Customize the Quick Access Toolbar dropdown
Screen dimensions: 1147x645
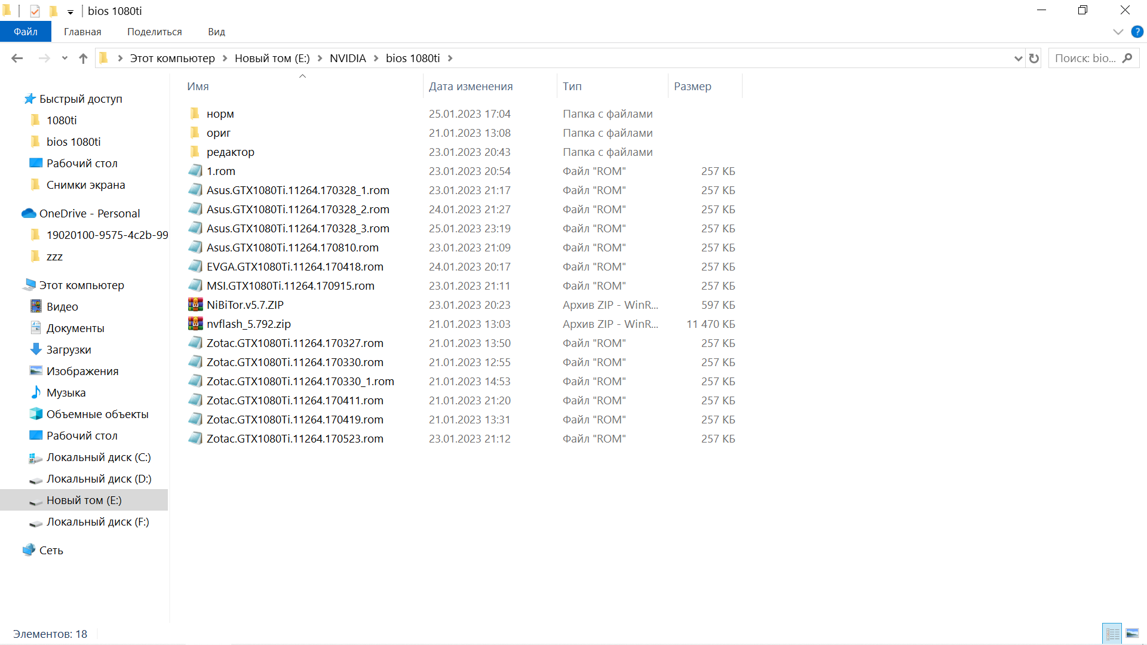click(x=70, y=11)
